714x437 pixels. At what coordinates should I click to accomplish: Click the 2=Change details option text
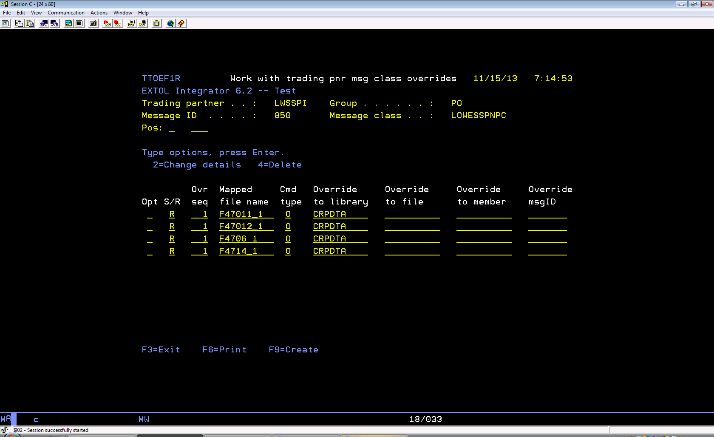pos(197,165)
